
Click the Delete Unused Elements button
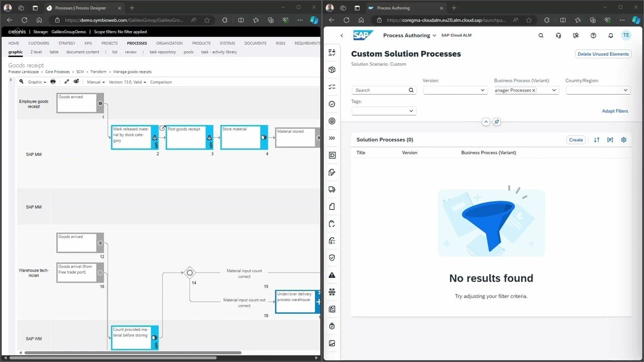603,54
